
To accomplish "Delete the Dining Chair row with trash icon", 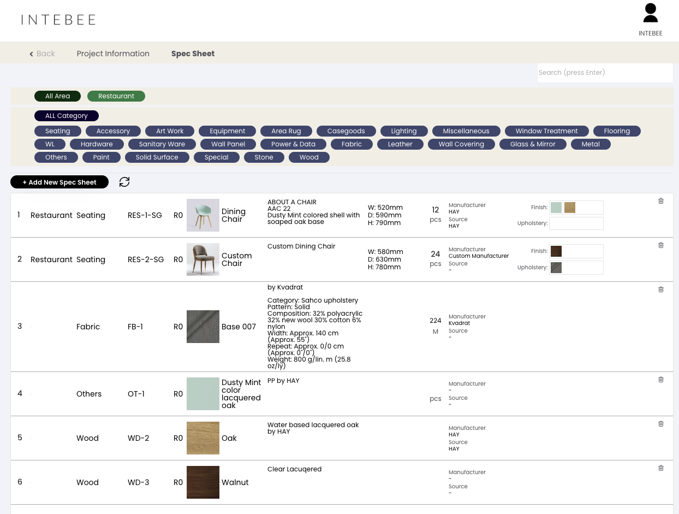I will tap(661, 201).
